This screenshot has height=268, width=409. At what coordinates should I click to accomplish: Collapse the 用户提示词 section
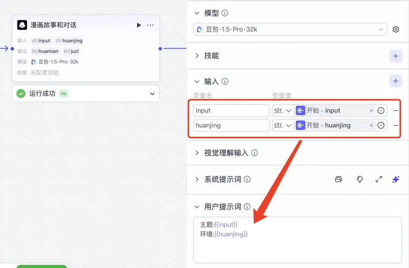[197, 207]
